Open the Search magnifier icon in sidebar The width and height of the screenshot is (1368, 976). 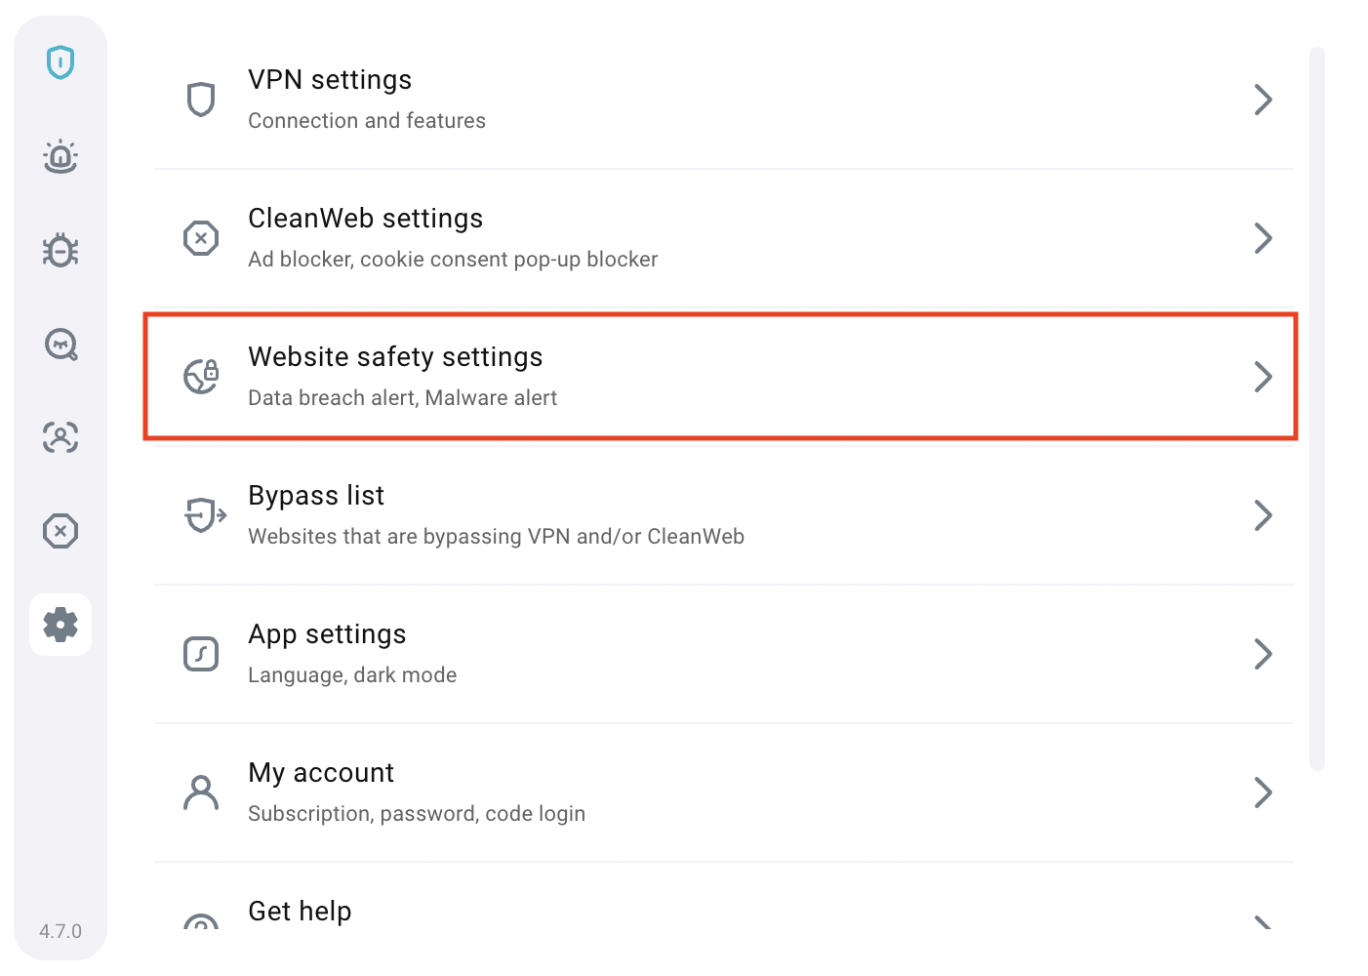click(60, 344)
